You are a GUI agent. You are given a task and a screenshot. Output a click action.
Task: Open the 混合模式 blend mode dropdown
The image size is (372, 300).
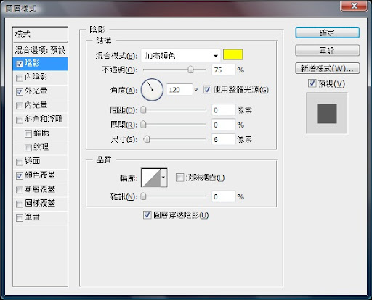(181, 56)
